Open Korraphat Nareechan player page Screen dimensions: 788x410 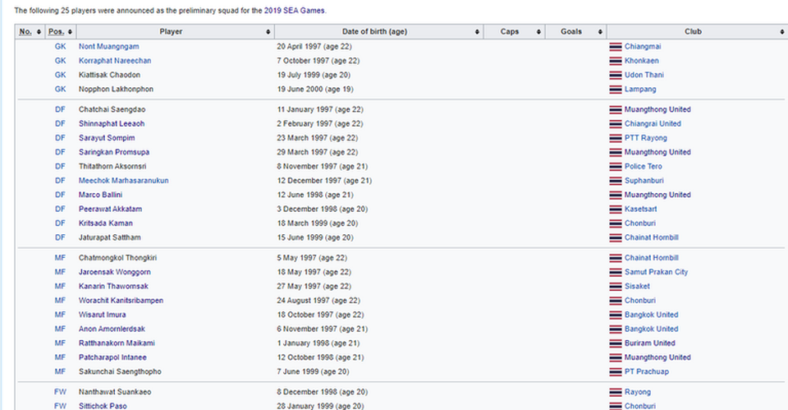(x=115, y=60)
